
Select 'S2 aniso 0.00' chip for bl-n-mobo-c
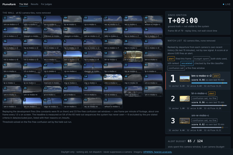pyautogui.click(x=194, y=109)
